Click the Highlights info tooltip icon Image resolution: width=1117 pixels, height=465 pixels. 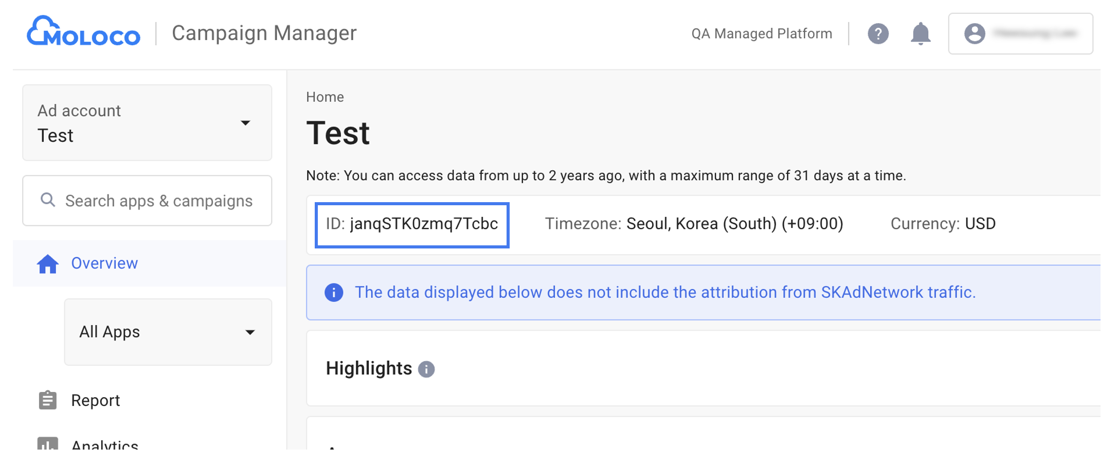[x=426, y=369]
